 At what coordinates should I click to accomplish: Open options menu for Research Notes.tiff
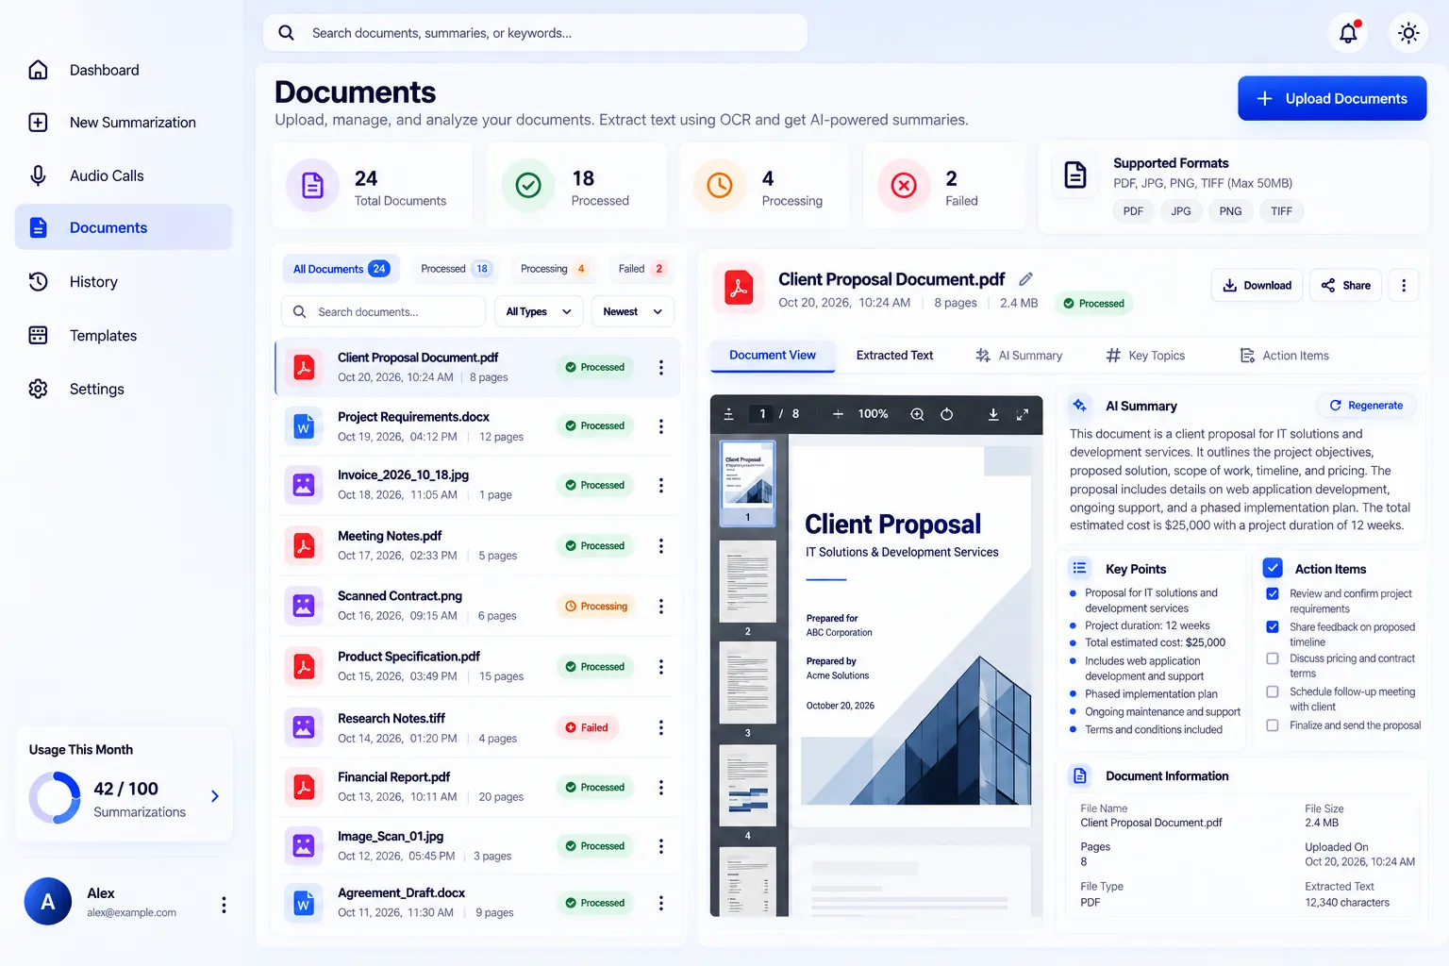661,727
